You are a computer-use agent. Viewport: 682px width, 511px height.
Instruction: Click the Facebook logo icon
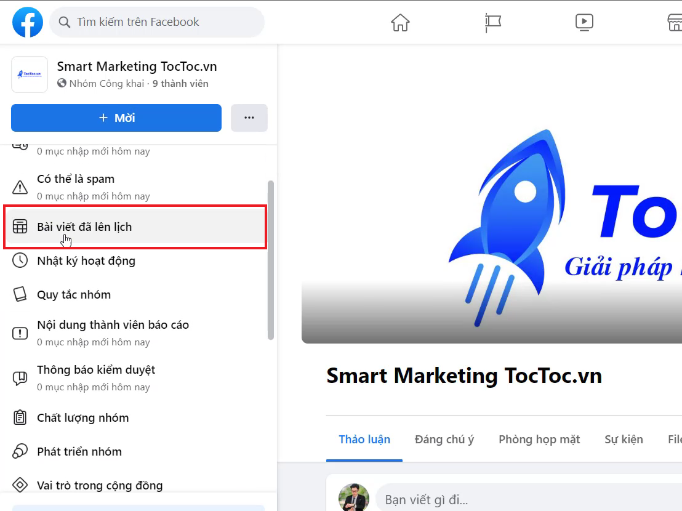coord(28,22)
